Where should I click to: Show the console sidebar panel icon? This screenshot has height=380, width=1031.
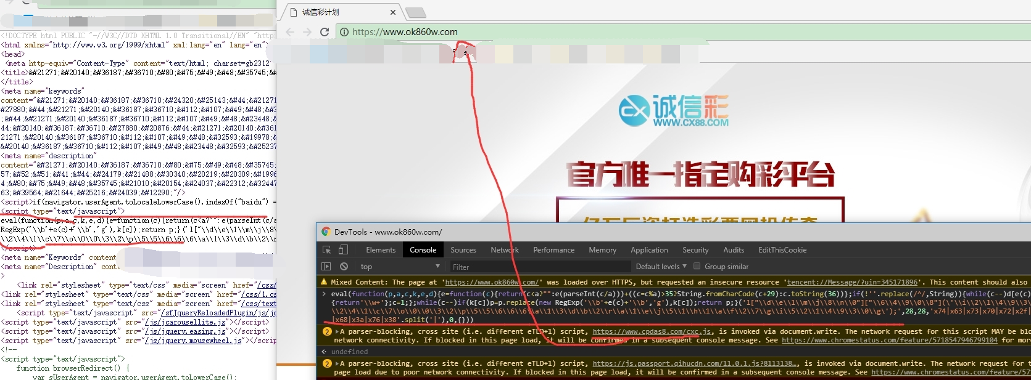pyautogui.click(x=326, y=267)
